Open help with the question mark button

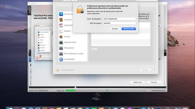(x=154, y=70)
